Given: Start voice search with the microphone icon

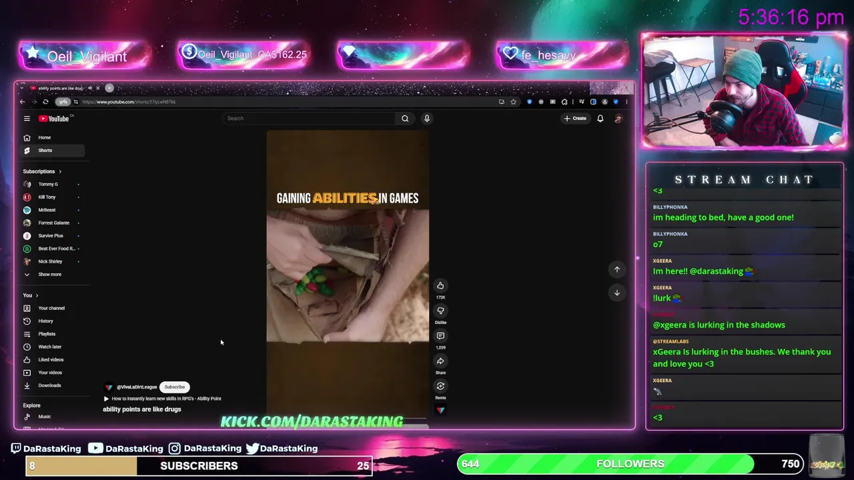Looking at the screenshot, I should click(x=427, y=119).
